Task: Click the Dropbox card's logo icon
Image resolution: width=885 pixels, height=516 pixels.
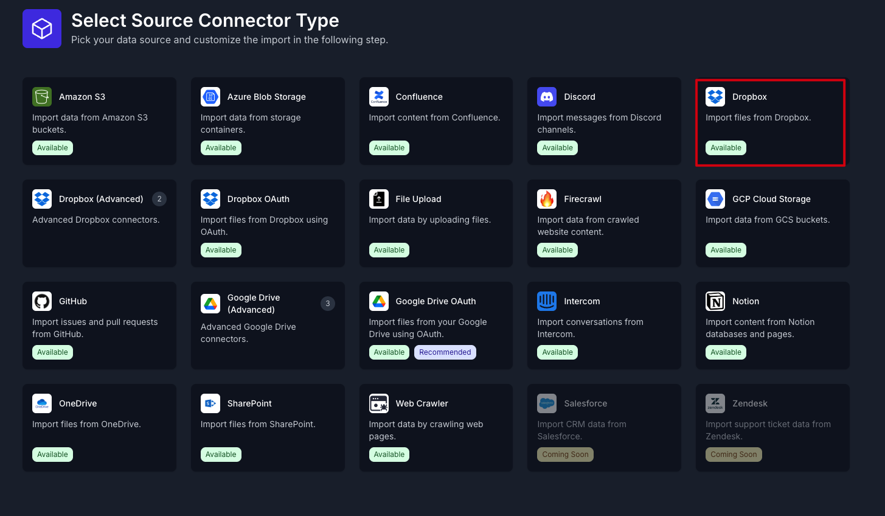Action: 715,97
